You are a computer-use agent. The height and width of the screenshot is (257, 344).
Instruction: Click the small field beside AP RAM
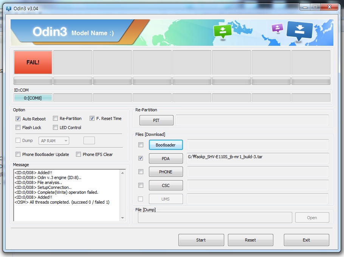(x=89, y=140)
